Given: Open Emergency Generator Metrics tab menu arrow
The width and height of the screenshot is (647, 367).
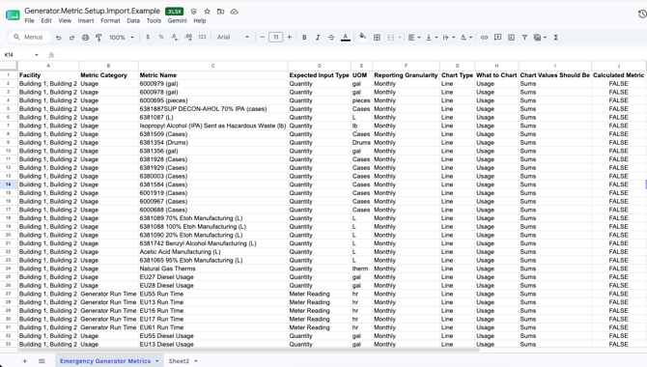Looking at the screenshot, I should 157,361.
